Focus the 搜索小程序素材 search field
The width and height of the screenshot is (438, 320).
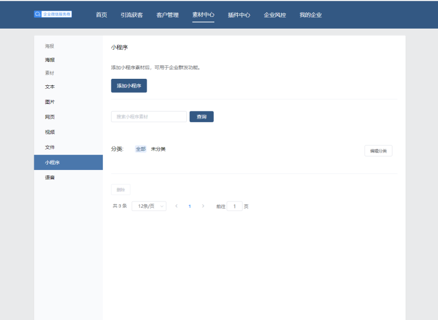(149, 117)
